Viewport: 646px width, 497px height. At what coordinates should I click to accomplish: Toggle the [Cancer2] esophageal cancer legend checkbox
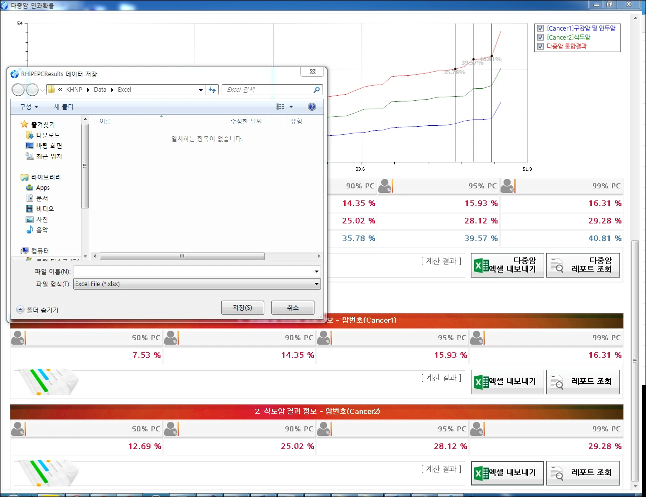pyautogui.click(x=540, y=38)
